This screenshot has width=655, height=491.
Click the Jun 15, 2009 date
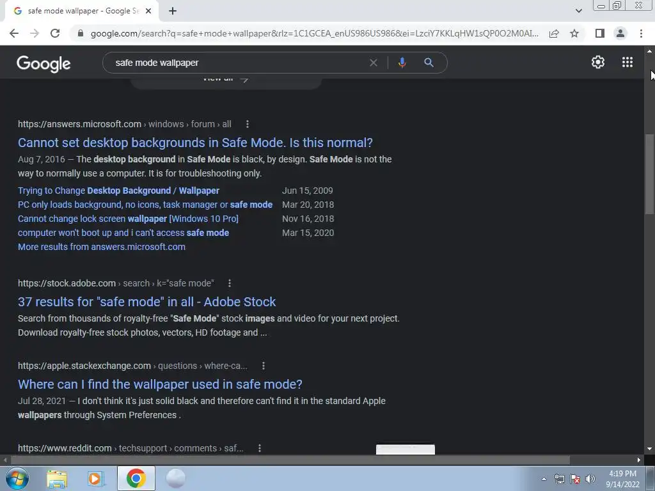pos(308,191)
